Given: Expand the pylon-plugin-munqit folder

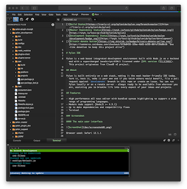Looking at the screenshot, I should pos(10,29).
